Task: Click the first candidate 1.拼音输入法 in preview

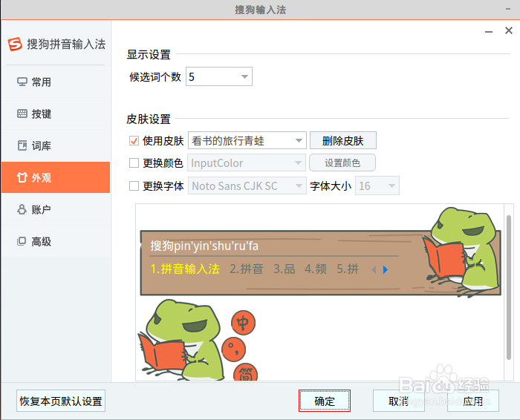Action: pos(185,269)
